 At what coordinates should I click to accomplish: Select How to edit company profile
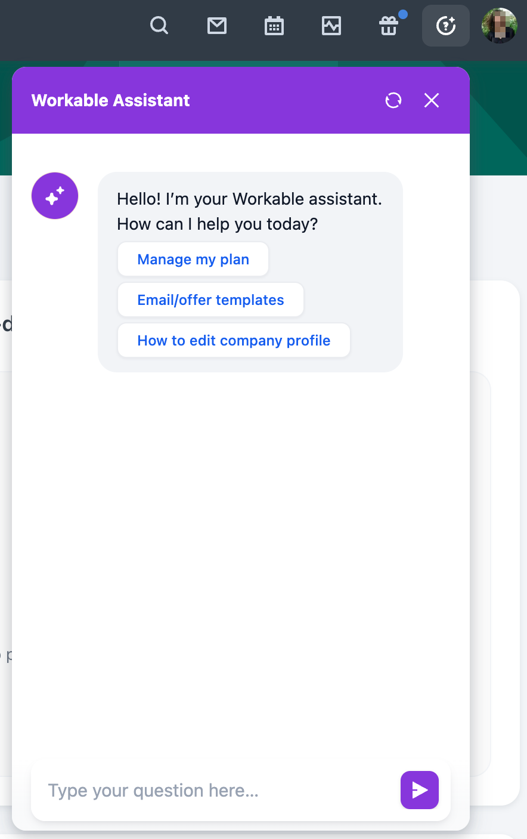(x=234, y=341)
